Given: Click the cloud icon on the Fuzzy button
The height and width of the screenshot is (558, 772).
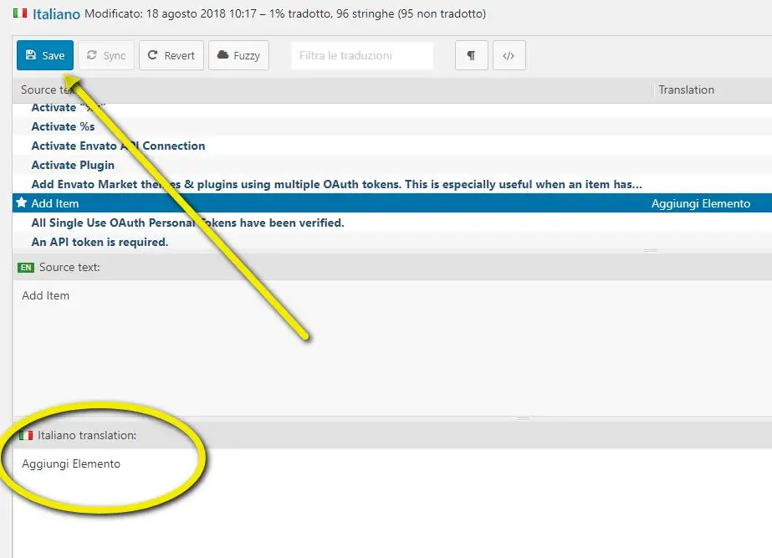Looking at the screenshot, I should (x=223, y=54).
